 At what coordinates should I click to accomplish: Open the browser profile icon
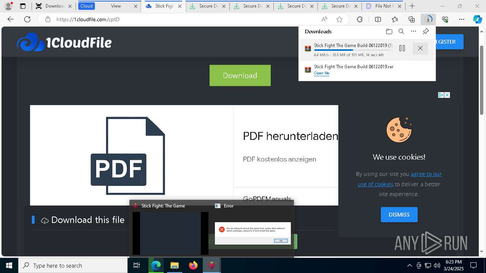point(8,6)
